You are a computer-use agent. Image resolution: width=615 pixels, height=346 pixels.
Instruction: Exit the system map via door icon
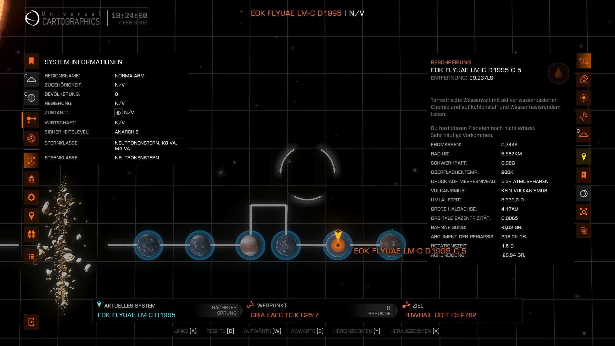(31, 322)
